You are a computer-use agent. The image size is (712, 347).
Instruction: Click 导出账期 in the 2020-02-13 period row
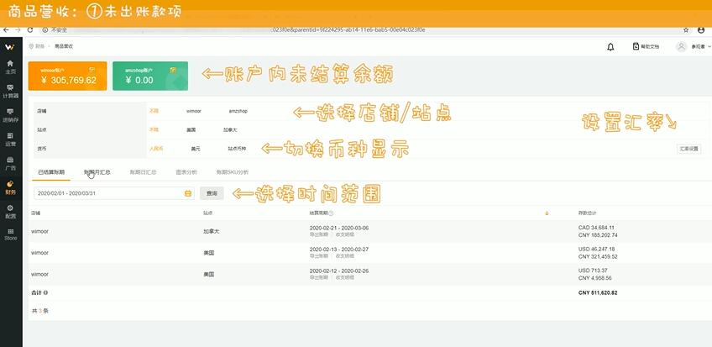pyautogui.click(x=319, y=255)
